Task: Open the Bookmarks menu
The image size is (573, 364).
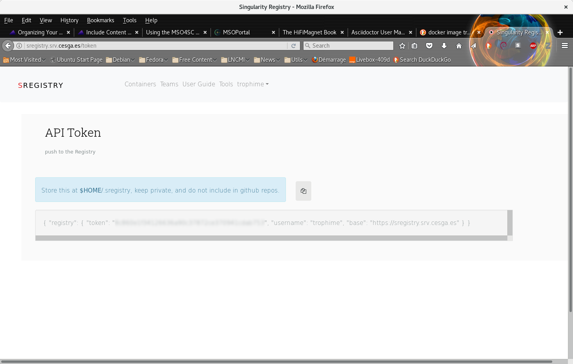Action: click(x=100, y=20)
